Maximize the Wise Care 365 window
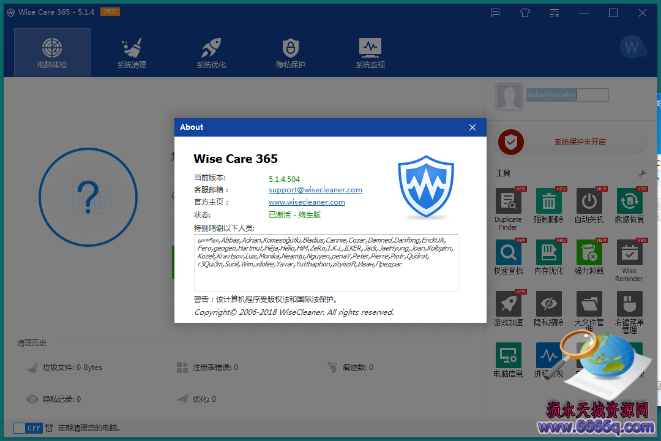Screen dimensions: 661x441 click(613, 13)
